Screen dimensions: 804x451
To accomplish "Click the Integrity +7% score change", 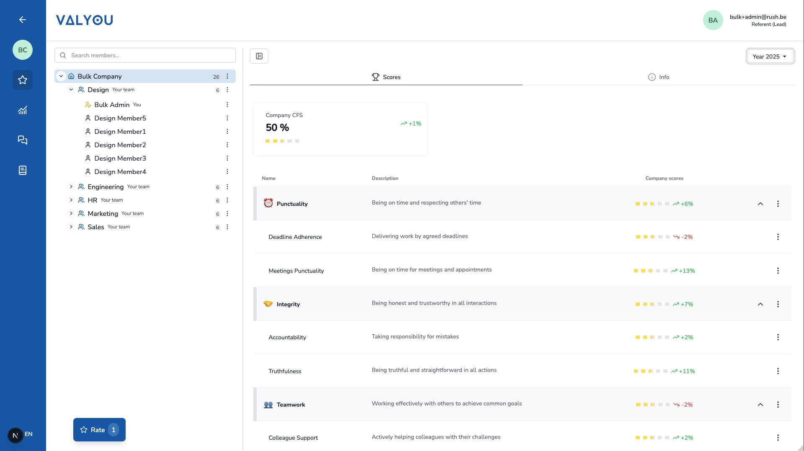I will tap(683, 304).
